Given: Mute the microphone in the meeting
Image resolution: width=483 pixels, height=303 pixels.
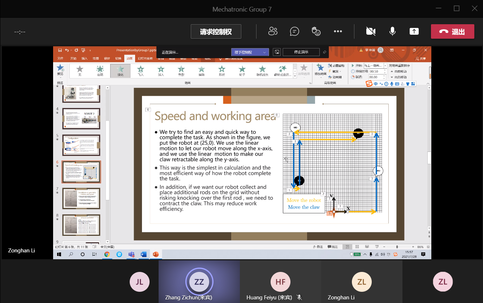Looking at the screenshot, I should point(392,31).
